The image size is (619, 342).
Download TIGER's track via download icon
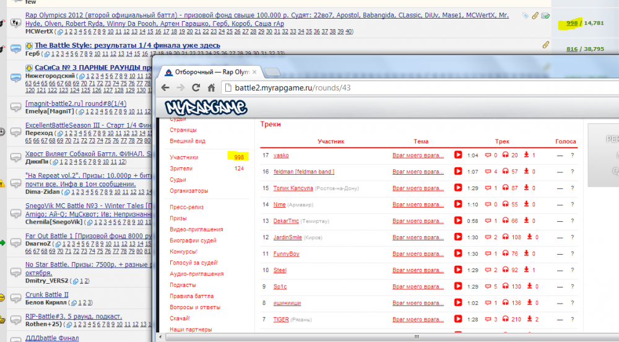pos(529,318)
